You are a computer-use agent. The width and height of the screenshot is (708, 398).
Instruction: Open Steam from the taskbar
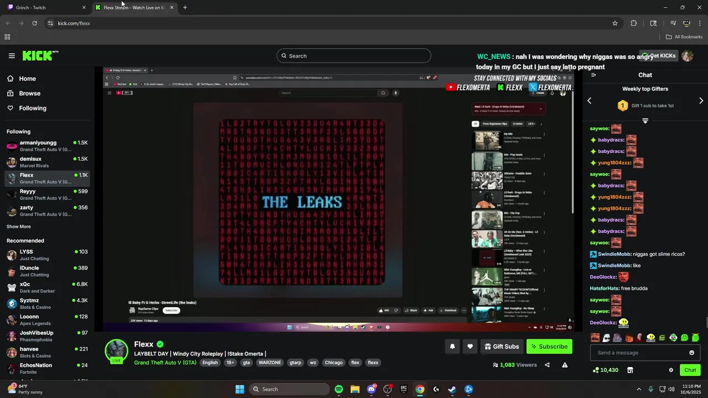pos(452,389)
